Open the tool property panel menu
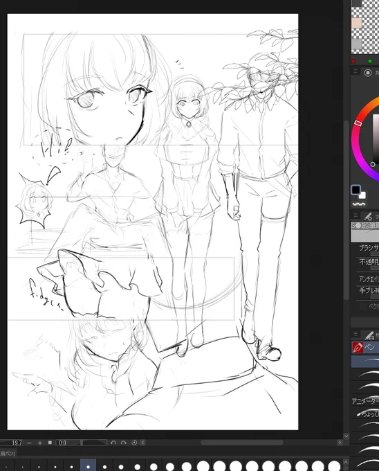Screen dimensions: 379x471 pyautogui.click(x=355, y=215)
